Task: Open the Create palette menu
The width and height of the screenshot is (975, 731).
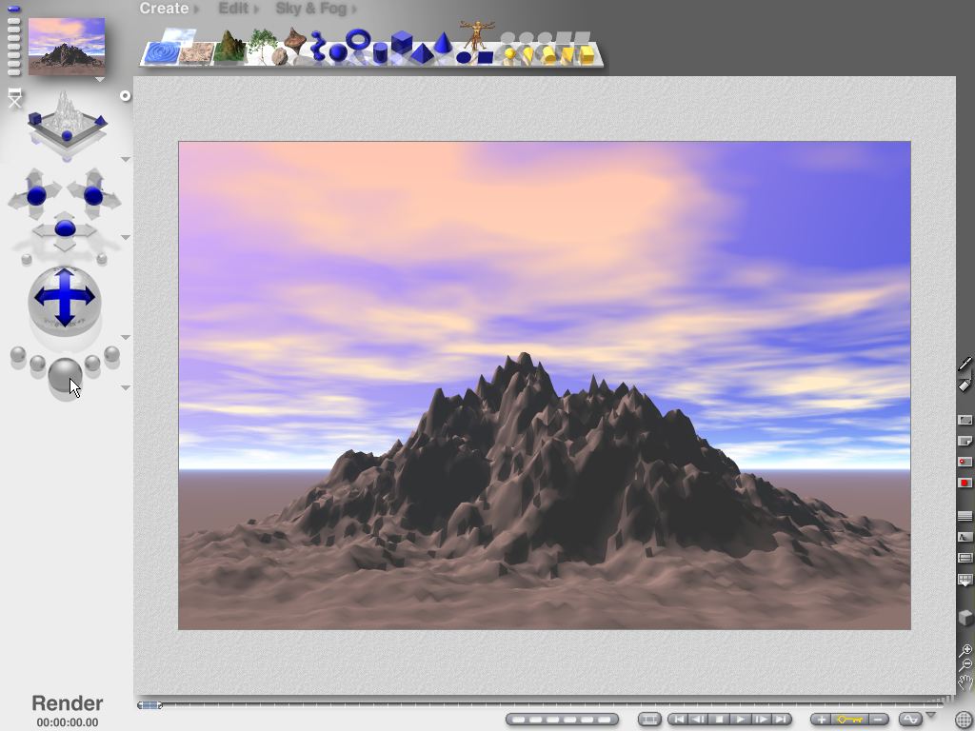Action: [x=164, y=8]
